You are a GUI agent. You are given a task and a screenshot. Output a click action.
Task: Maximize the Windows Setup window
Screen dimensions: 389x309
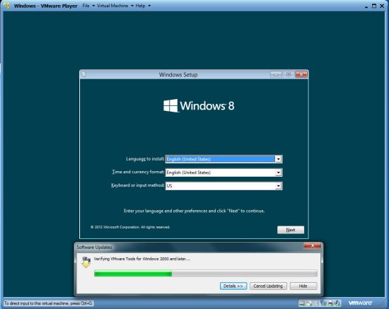289,74
